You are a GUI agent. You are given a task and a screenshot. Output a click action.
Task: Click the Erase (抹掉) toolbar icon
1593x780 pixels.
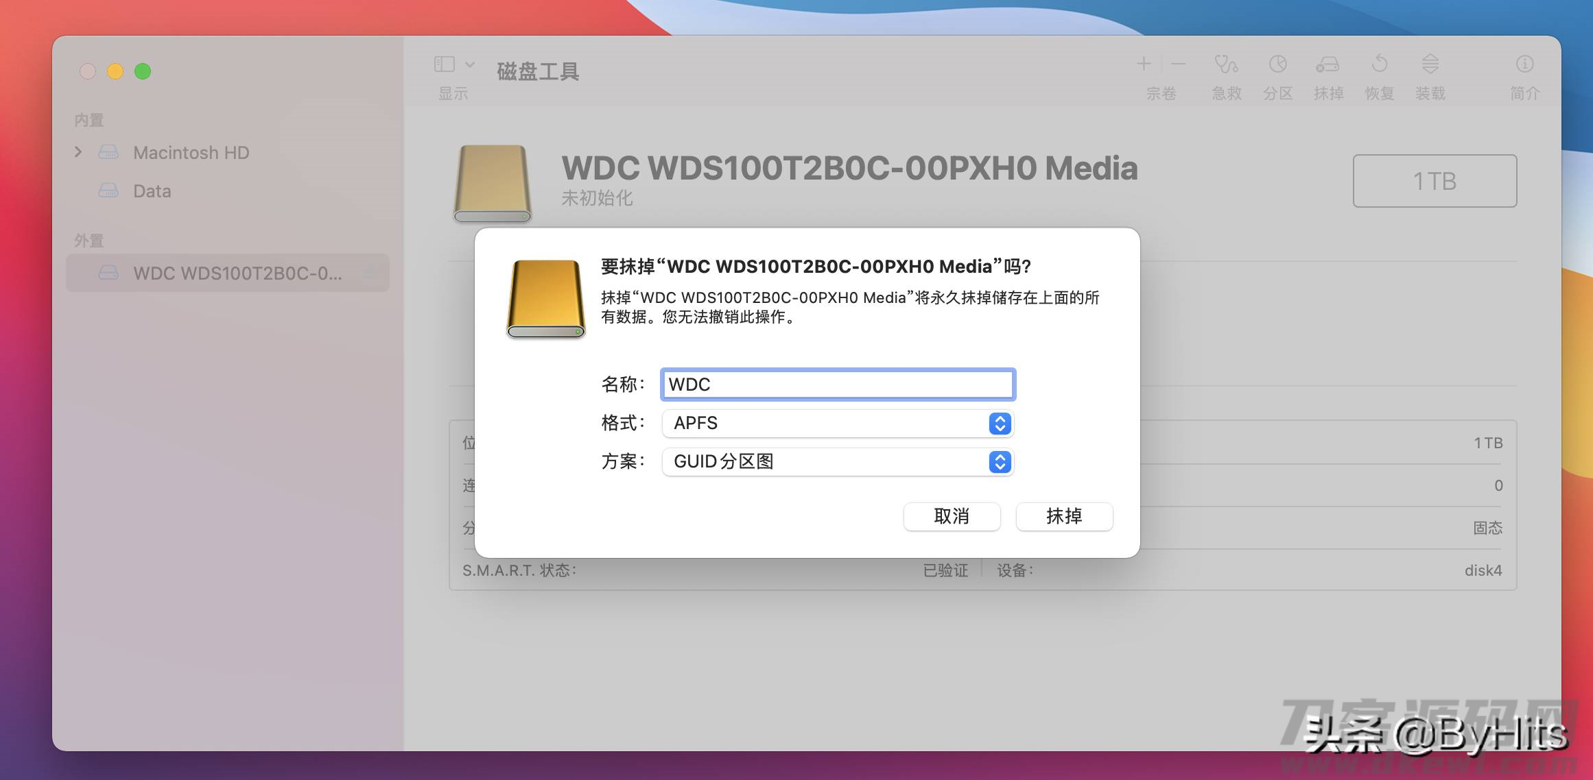click(1328, 64)
